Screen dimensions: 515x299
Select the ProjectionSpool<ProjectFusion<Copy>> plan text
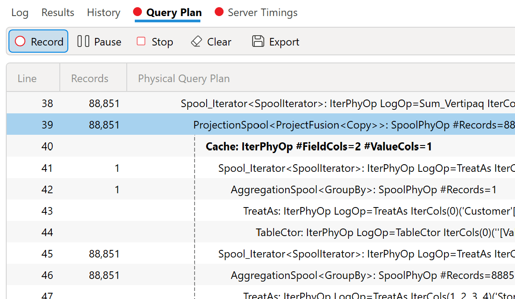(354, 125)
